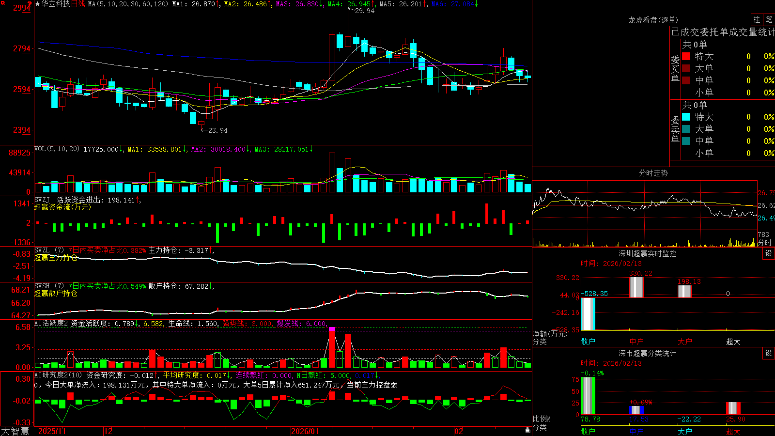Viewport: 775px width, 436px height.
Task: Click the 大智慧 logo at bottom-left
Action: pos(15,431)
